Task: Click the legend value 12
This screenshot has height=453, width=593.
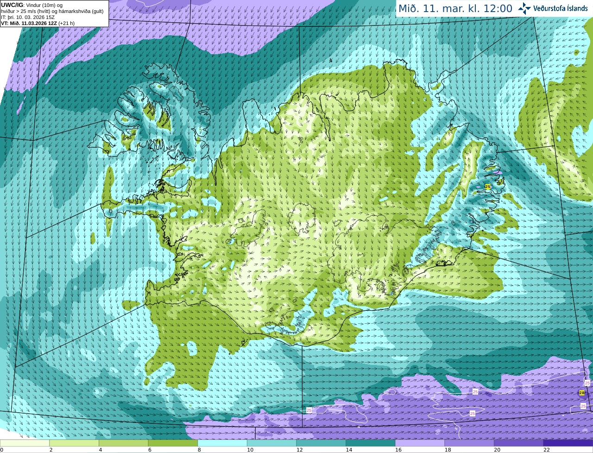Action: [299, 450]
